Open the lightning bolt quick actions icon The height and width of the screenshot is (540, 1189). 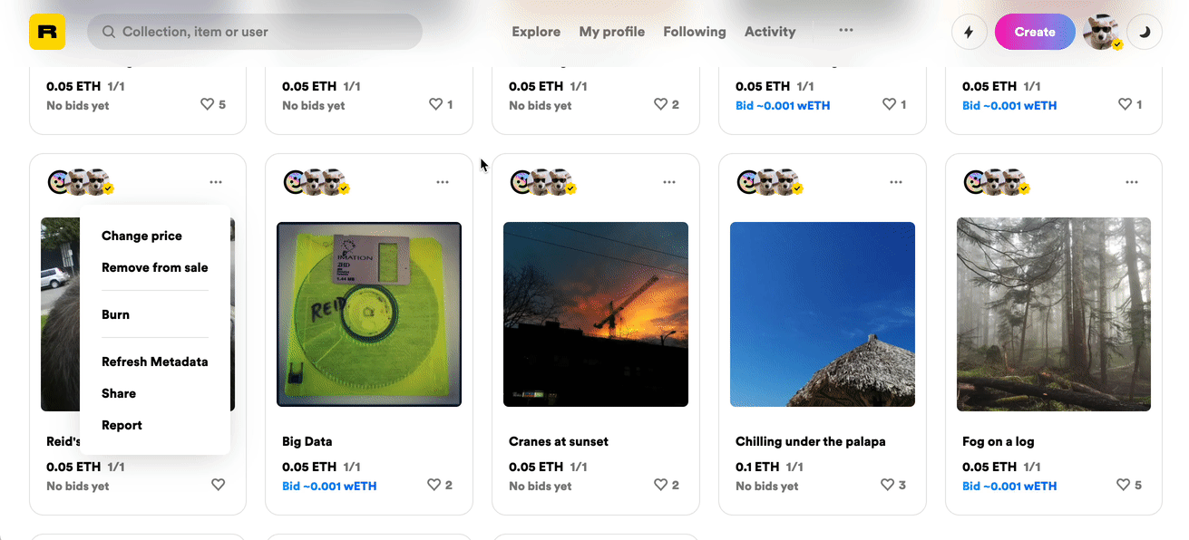[969, 32]
